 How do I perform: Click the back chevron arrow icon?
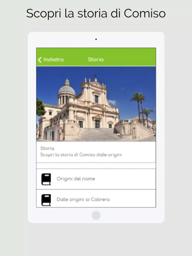coord(40,60)
